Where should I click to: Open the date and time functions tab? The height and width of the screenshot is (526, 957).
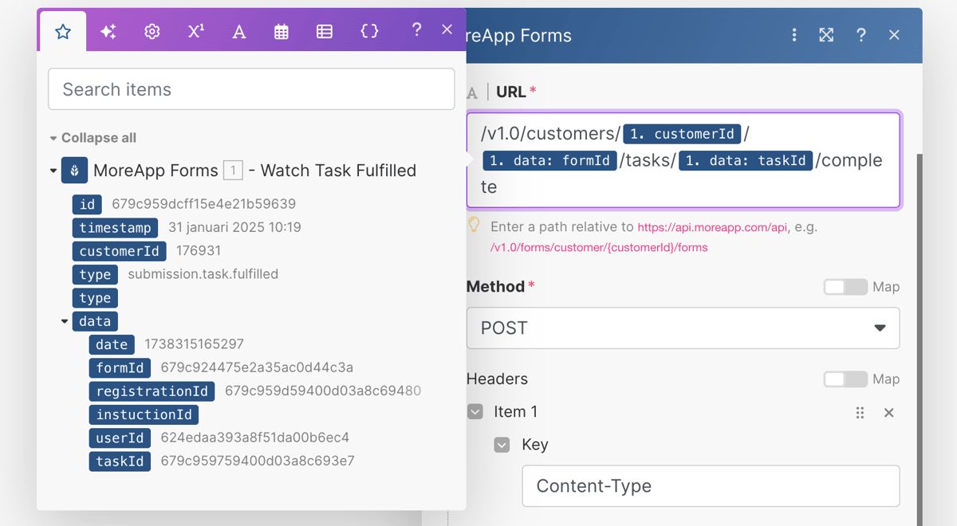pyautogui.click(x=282, y=31)
